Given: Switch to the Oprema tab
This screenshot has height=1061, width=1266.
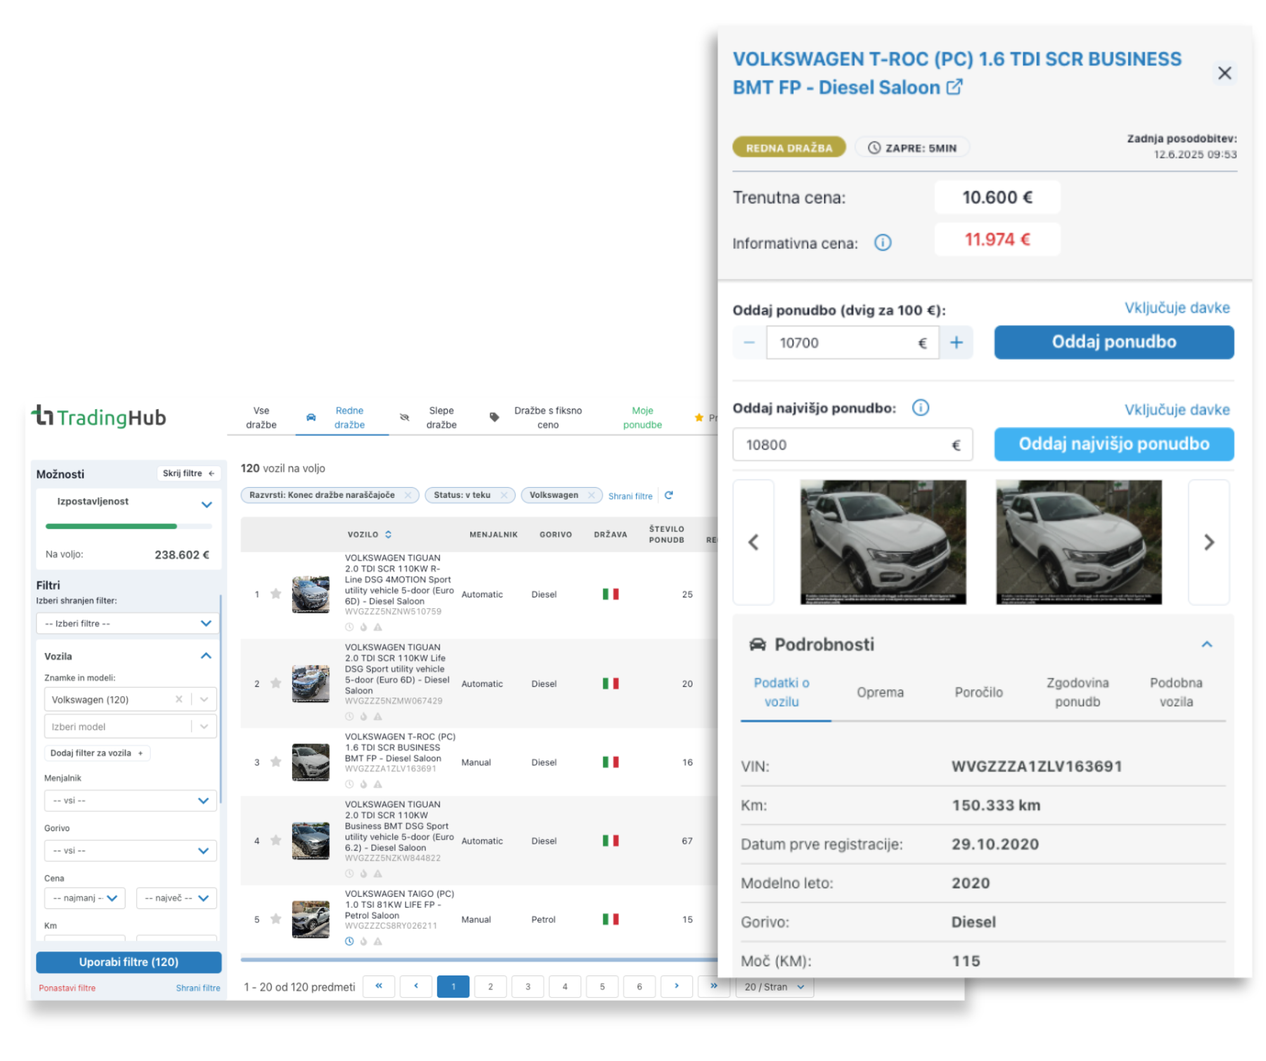Looking at the screenshot, I should click(880, 692).
